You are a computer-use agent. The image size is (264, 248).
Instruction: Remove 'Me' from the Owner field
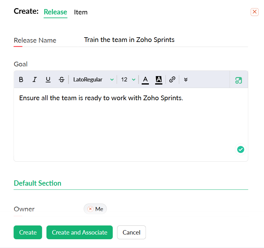(90, 209)
